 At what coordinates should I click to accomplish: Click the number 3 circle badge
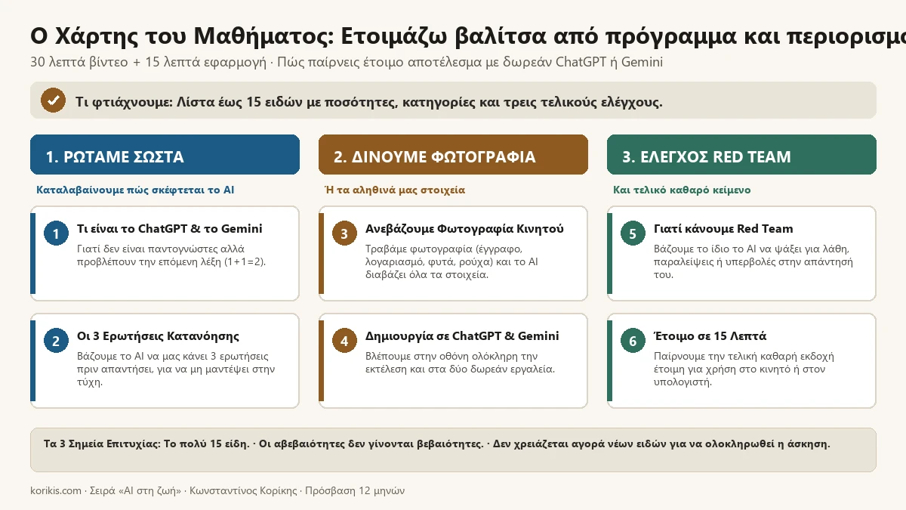(344, 234)
